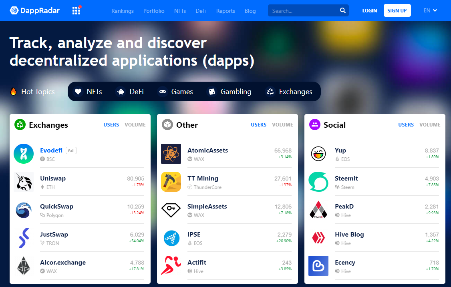Click the LOGIN link
This screenshot has height=287, width=451.
click(369, 11)
